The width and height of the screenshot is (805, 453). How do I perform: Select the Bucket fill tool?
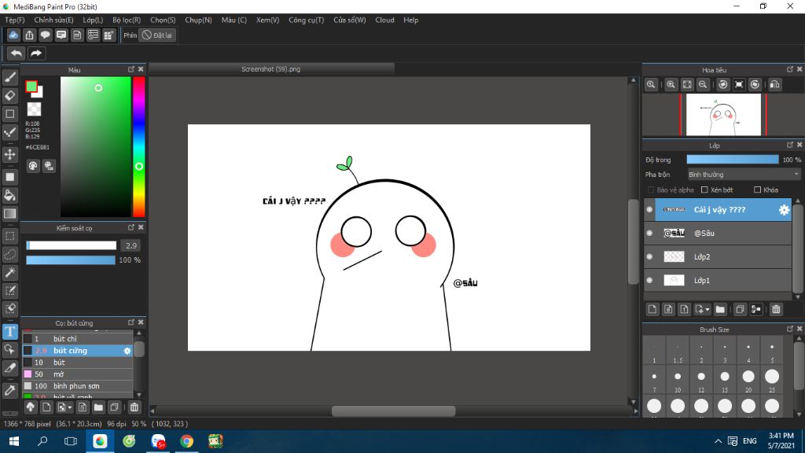tap(9, 195)
